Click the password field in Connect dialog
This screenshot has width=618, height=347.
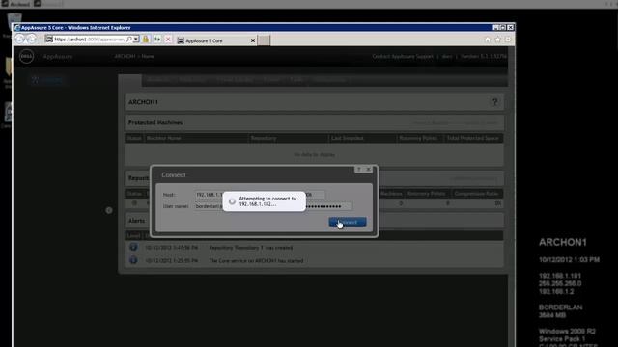(329, 206)
